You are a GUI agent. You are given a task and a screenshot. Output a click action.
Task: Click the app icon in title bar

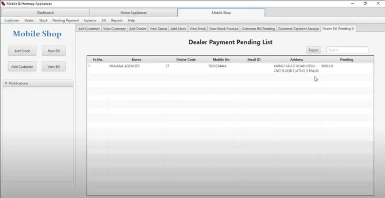pos(3,4)
